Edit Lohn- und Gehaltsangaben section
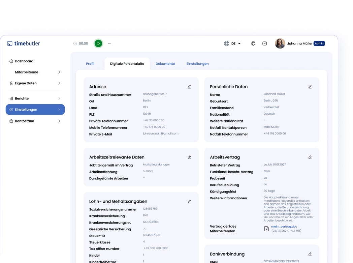Image resolution: width=353 pixels, height=263 pixels. click(x=189, y=201)
